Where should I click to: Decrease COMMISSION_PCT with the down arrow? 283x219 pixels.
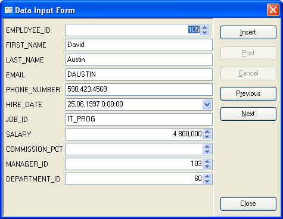207,152
